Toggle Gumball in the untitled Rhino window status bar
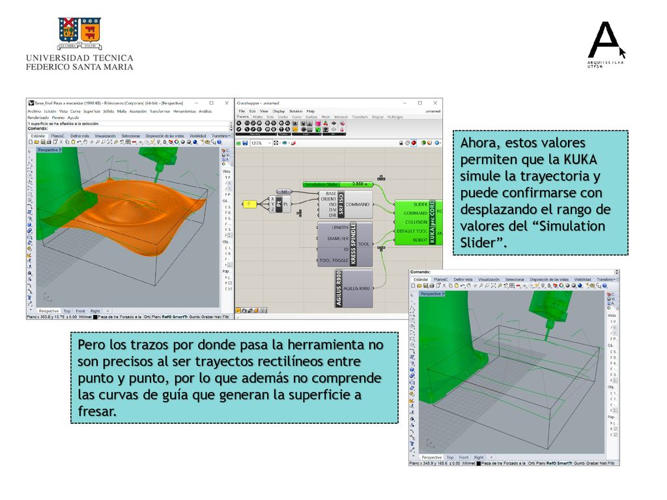 coord(579,463)
